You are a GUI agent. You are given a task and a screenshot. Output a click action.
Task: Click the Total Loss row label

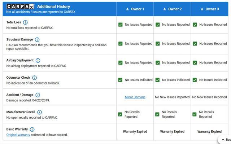tap(14, 22)
